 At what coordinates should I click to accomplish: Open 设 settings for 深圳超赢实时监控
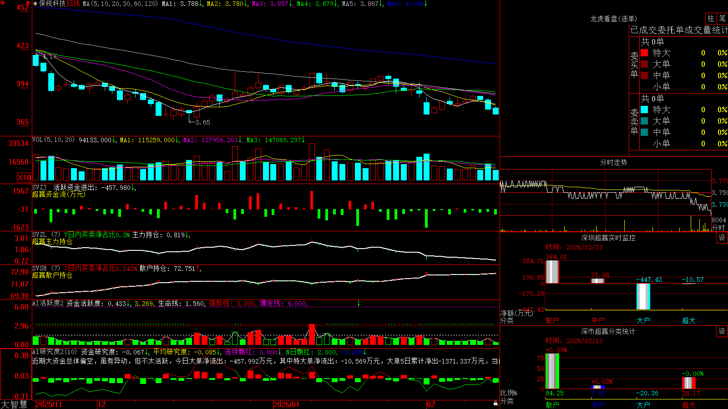[x=722, y=238]
